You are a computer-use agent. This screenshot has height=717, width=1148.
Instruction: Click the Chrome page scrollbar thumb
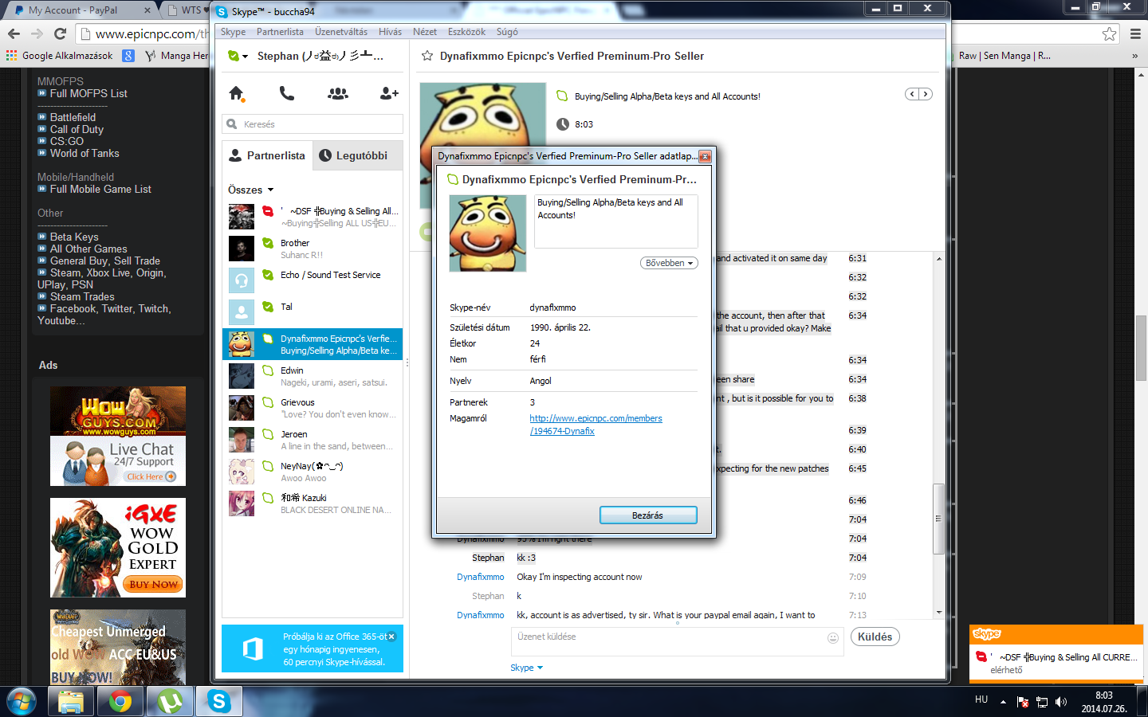(1141, 349)
